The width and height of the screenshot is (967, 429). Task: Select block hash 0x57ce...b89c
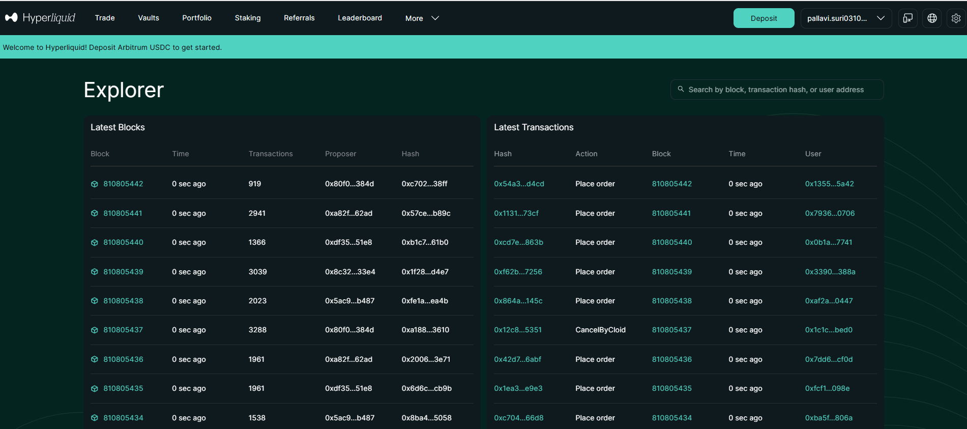(x=426, y=213)
